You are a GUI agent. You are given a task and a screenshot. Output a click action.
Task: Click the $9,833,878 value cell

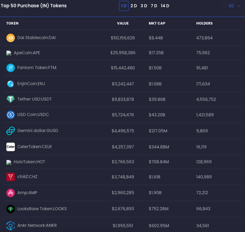click(x=123, y=99)
